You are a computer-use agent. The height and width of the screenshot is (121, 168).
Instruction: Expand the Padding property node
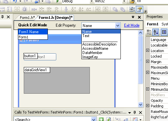click(x=147, y=105)
